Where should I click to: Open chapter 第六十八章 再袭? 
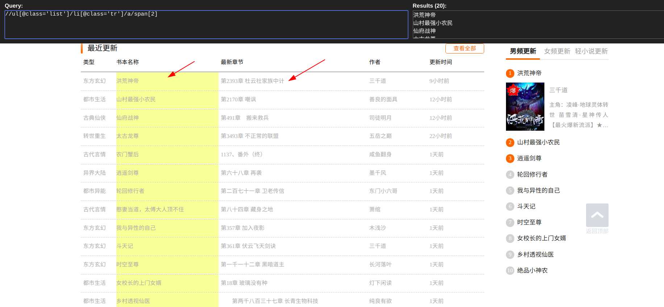(x=241, y=173)
